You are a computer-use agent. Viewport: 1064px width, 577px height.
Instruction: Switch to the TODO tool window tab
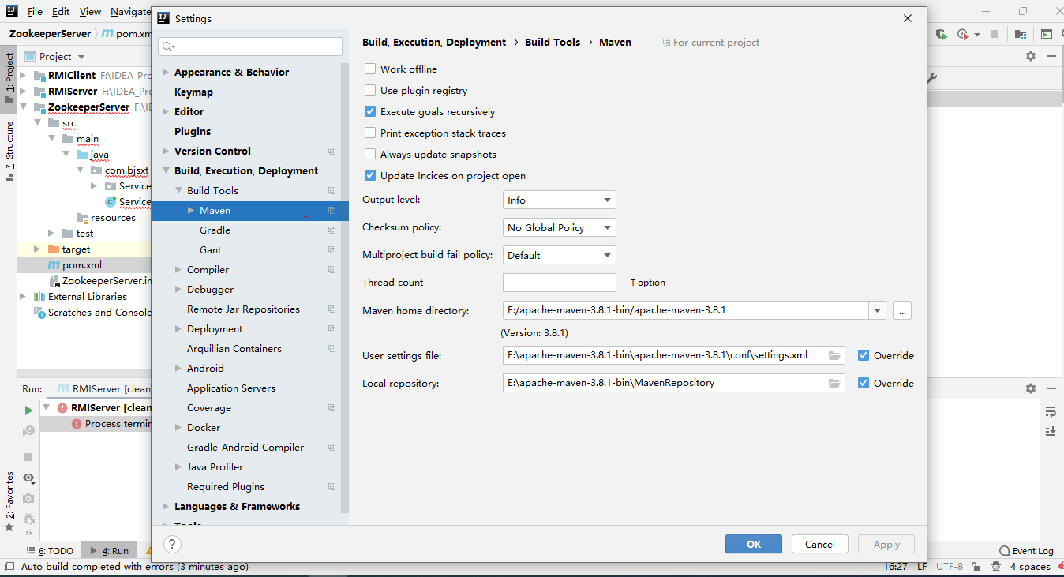coord(51,551)
